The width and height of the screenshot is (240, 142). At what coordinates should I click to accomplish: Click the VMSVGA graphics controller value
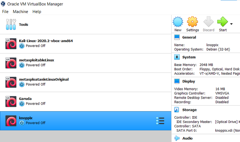pos(222,93)
